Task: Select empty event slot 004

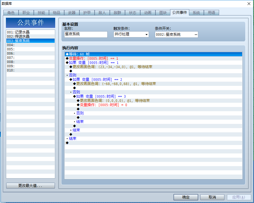Action: tap(30, 45)
